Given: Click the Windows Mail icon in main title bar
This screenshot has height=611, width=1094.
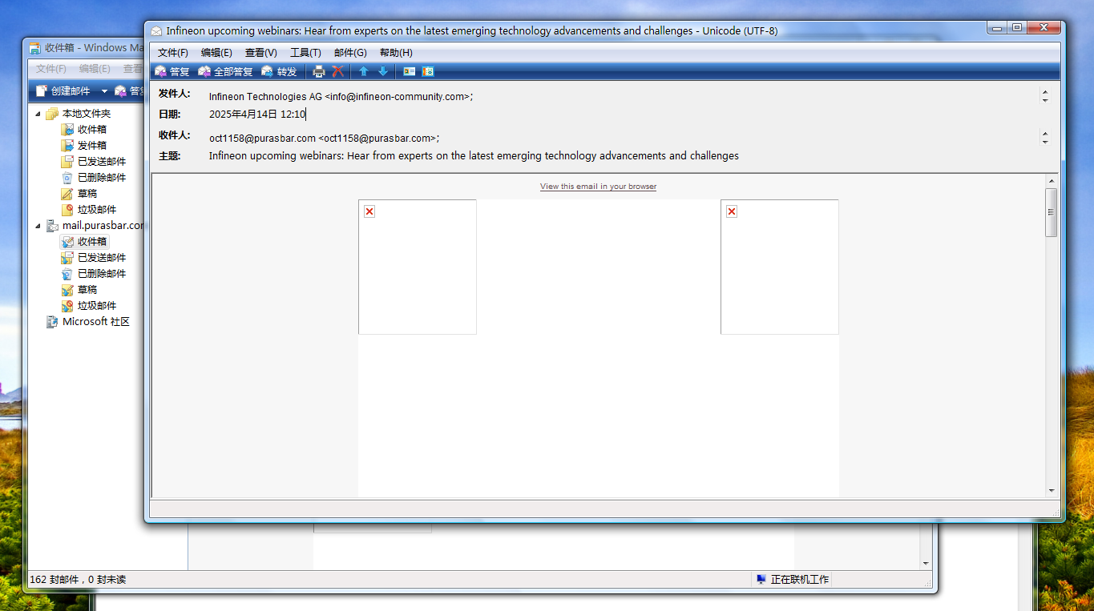Looking at the screenshot, I should pyautogui.click(x=35, y=48).
